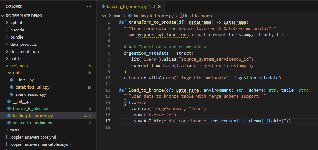Open bronze_to_silver.py file
The image size is (318, 150).
31,108
